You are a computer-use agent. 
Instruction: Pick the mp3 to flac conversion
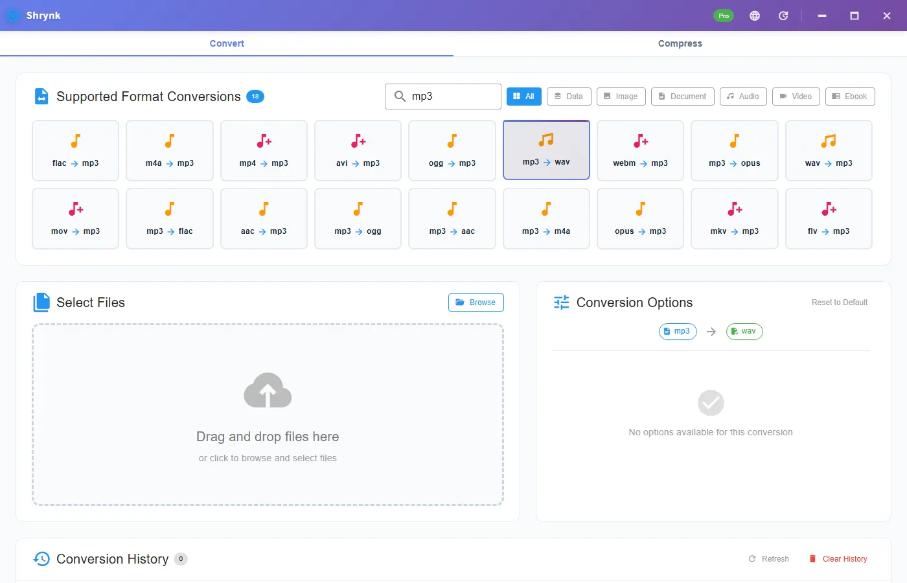click(170, 218)
